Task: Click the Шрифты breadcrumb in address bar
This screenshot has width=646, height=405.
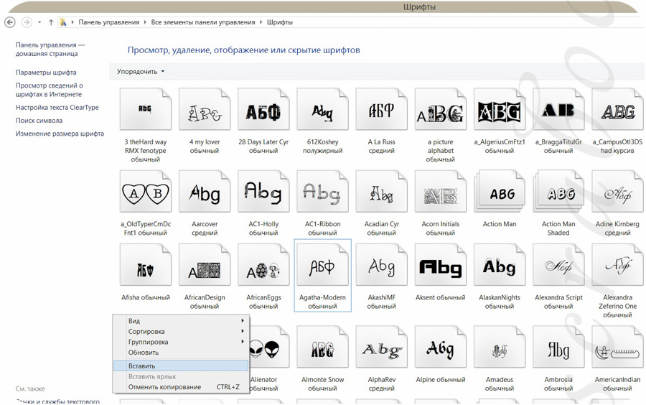Action: (x=280, y=22)
